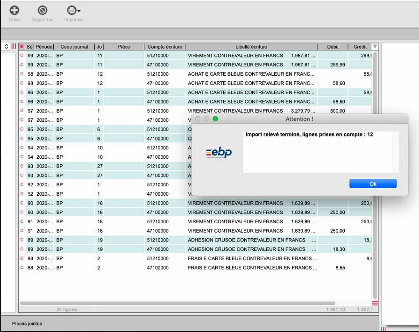
Task: Sort by the Période column header
Action: (x=44, y=47)
